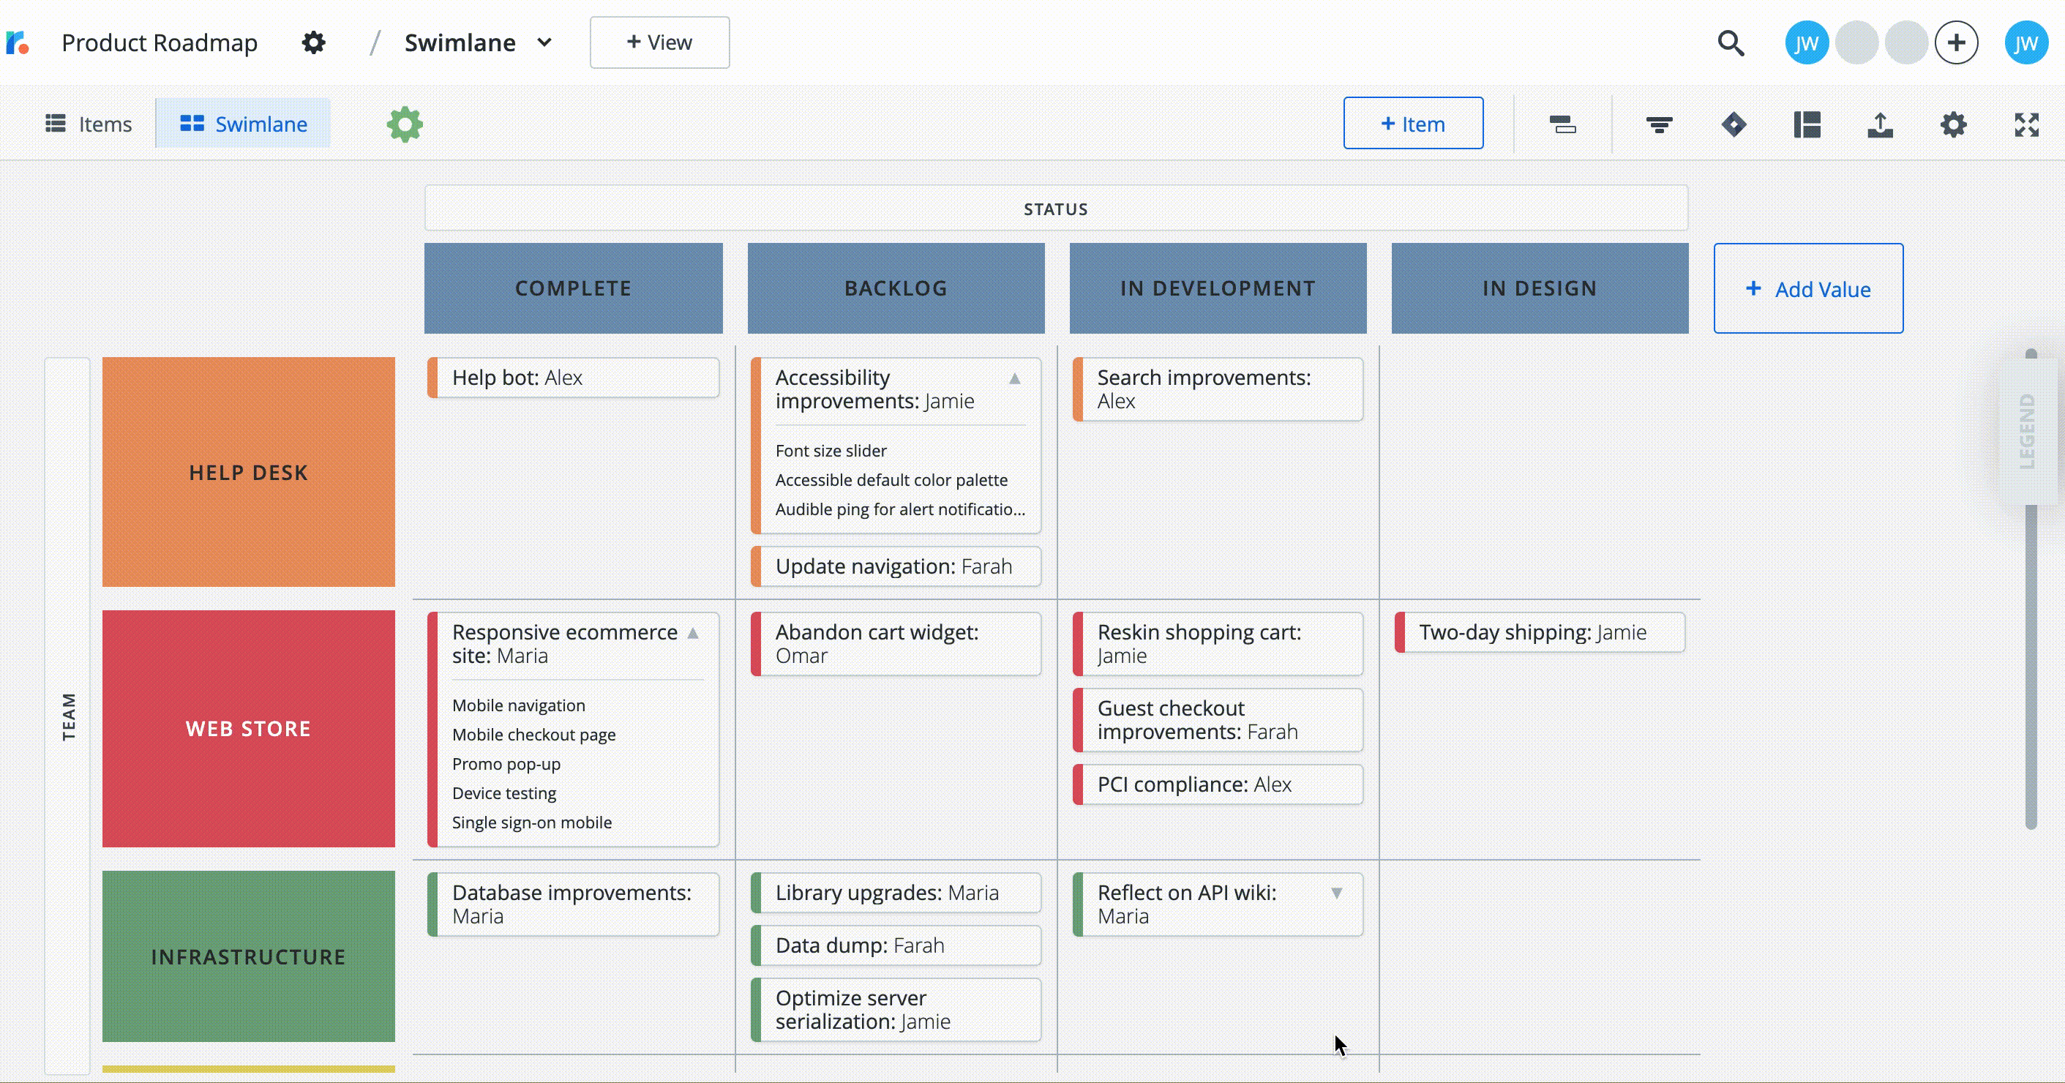2065x1083 pixels.
Task: Click the orange Help Desk team header
Action: [x=249, y=472]
